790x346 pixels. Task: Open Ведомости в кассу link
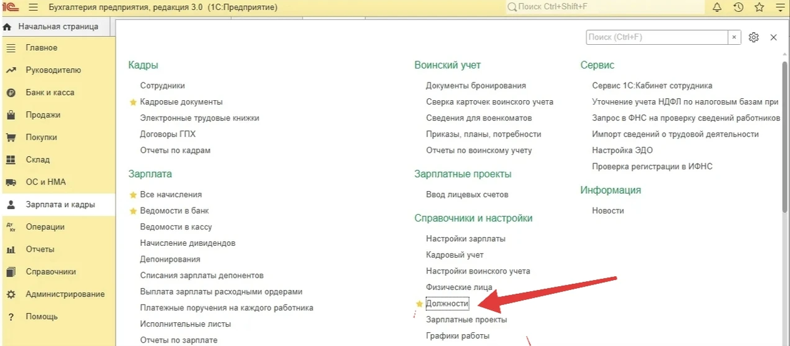click(x=176, y=227)
